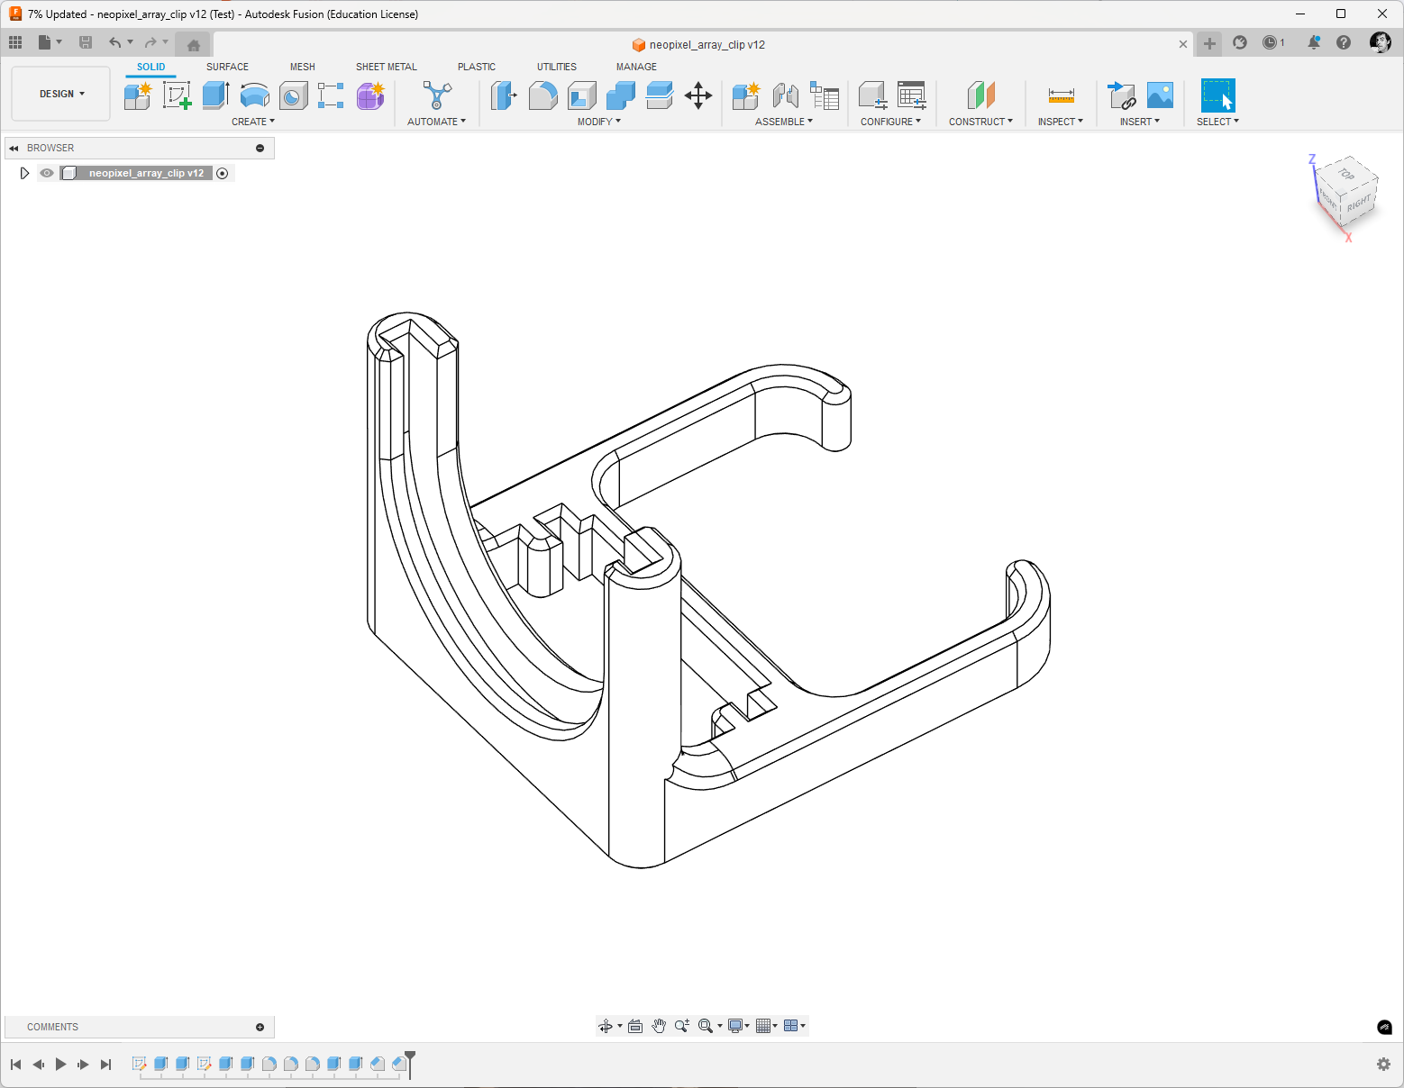Open the Design workspace dropdown

click(x=61, y=94)
